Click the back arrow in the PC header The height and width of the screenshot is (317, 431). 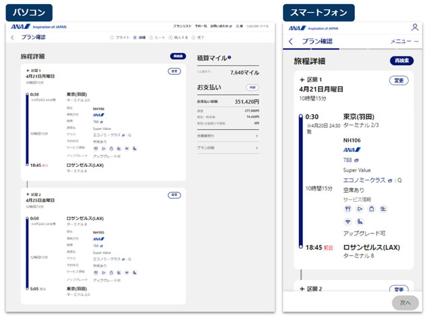pos(12,38)
